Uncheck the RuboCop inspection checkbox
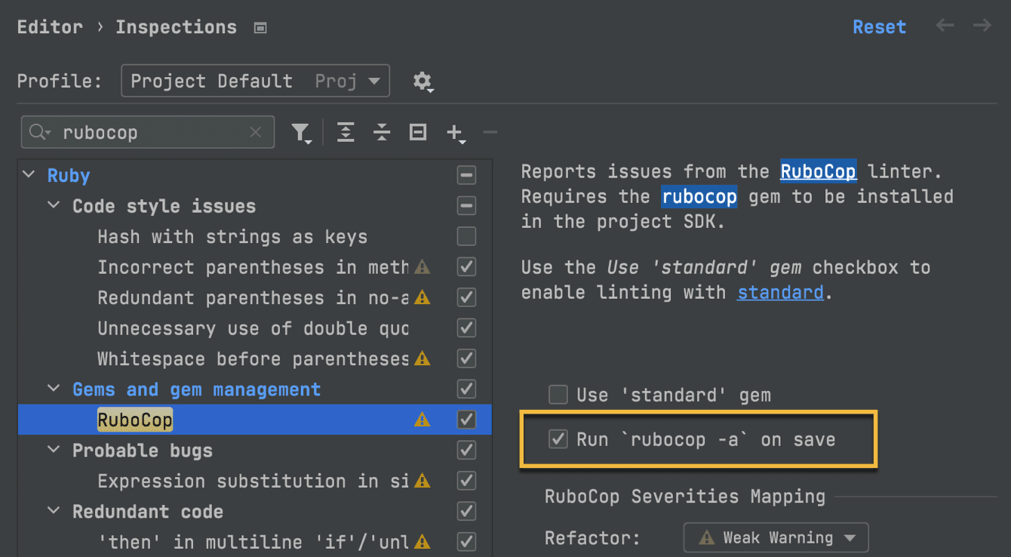Viewport: 1011px width, 557px height. click(467, 420)
